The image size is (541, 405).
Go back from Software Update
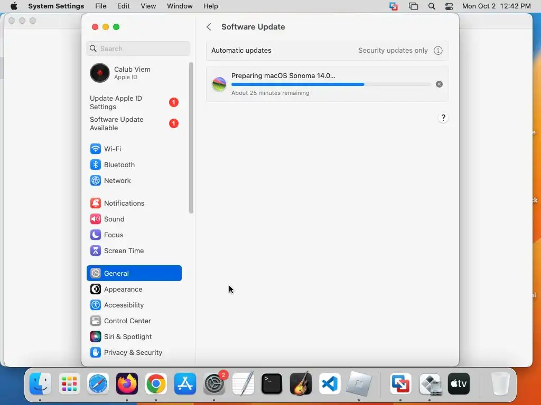click(209, 27)
